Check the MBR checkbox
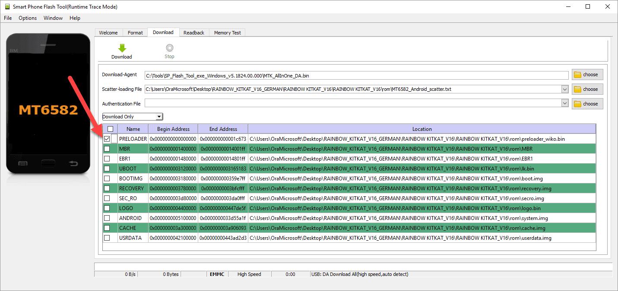Screen dimensions: 618x291 (x=107, y=149)
